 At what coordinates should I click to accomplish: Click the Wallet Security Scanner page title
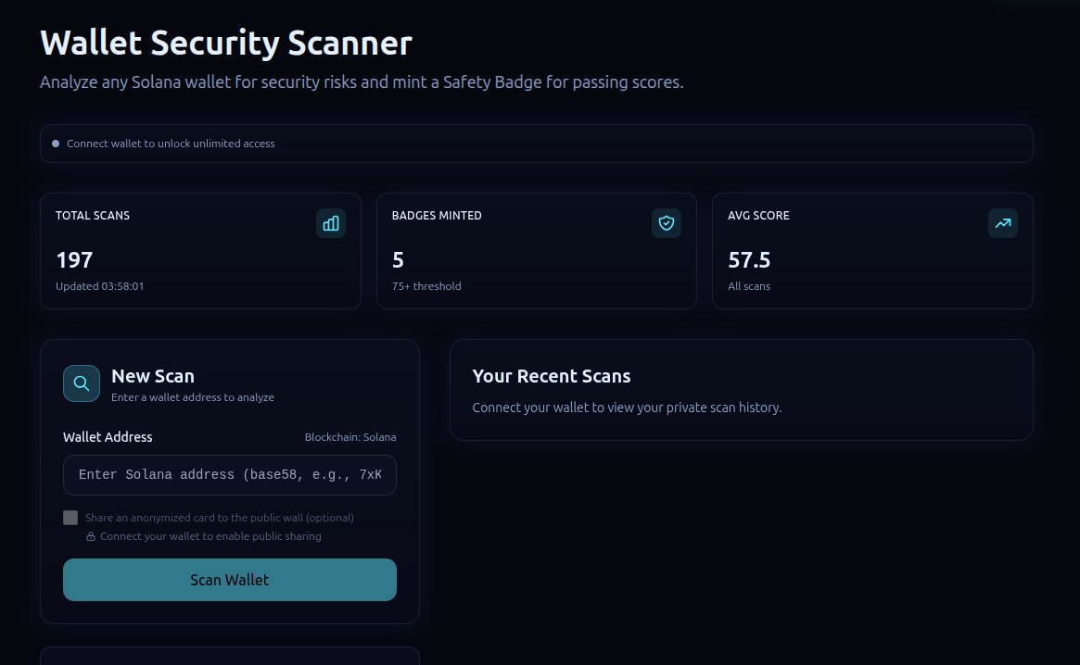click(226, 44)
